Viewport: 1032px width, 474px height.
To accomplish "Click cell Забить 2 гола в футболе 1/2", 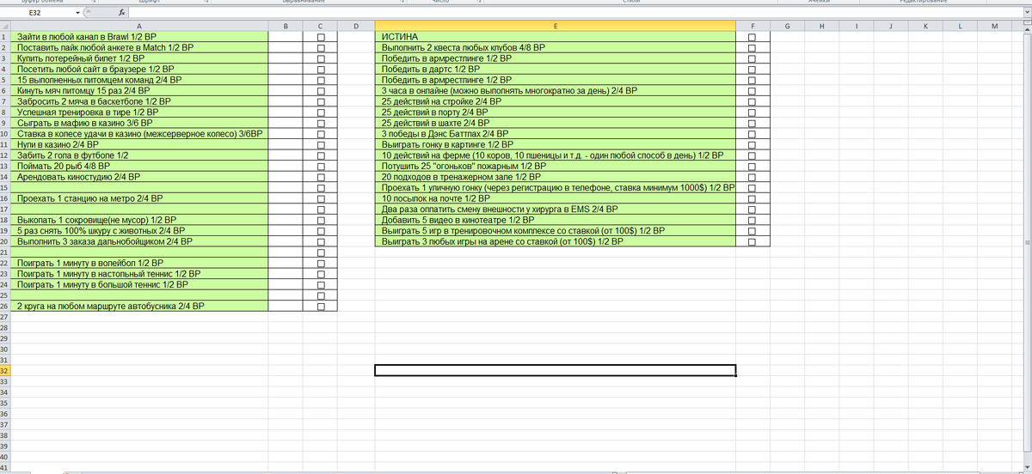I will [139, 155].
